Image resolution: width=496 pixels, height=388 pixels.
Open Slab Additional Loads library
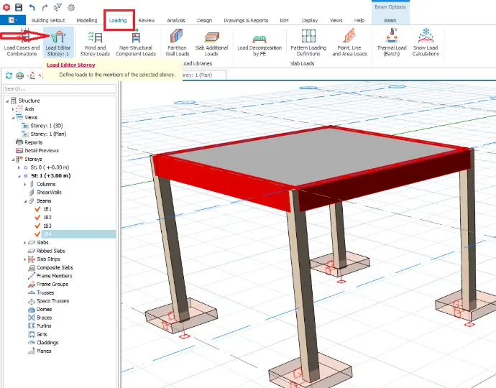pyautogui.click(x=211, y=42)
